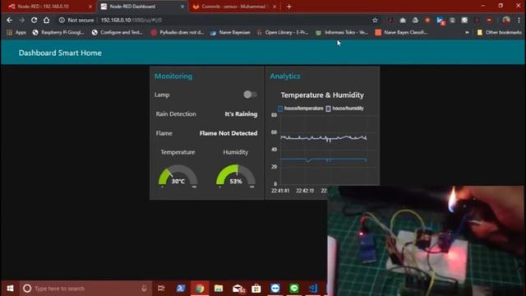Viewport: 526px width, 296px height.
Task: Click the Flame Not Detected status text
Action: pyautogui.click(x=228, y=133)
